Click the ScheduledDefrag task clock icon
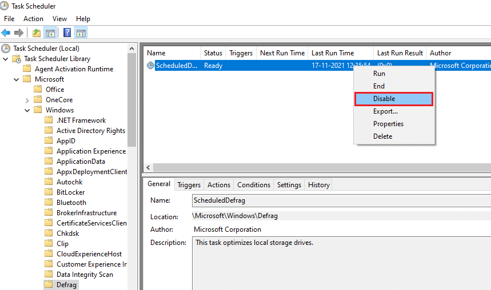491x290 pixels. pos(151,66)
